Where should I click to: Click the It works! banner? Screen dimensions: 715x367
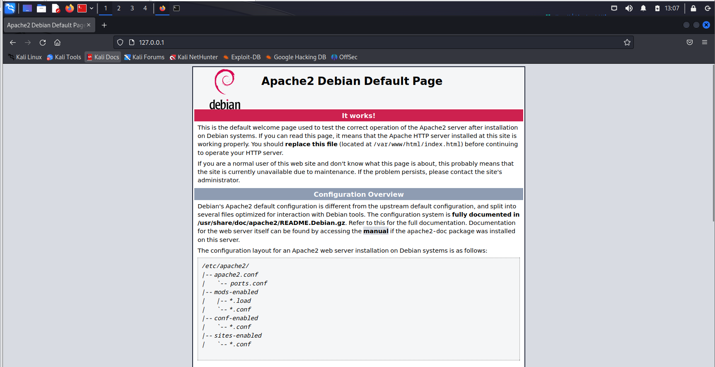click(359, 116)
